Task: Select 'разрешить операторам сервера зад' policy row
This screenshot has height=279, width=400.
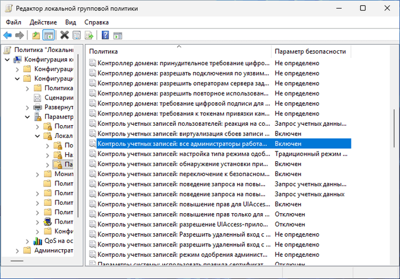Action: (219, 83)
